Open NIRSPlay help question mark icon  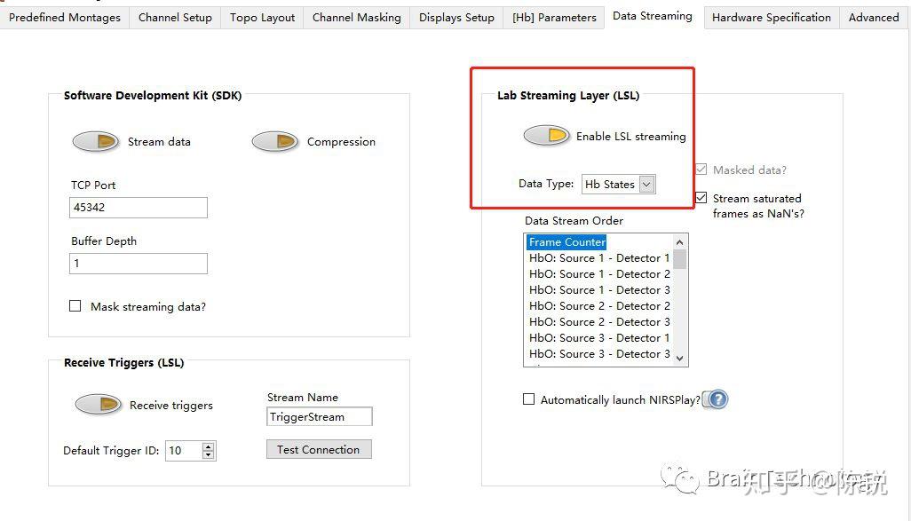717,399
